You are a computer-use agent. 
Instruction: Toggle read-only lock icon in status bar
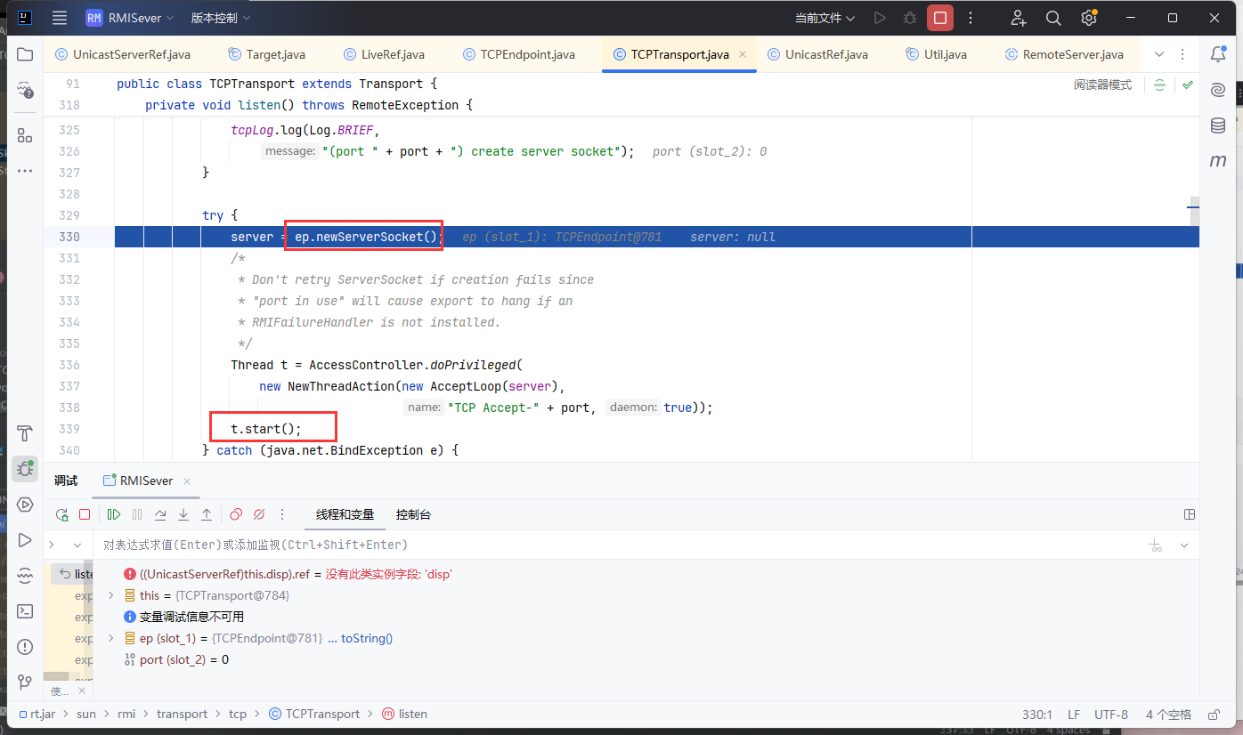click(x=1213, y=715)
